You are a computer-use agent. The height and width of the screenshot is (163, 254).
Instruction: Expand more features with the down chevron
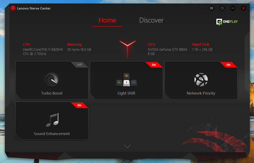(x=127, y=146)
